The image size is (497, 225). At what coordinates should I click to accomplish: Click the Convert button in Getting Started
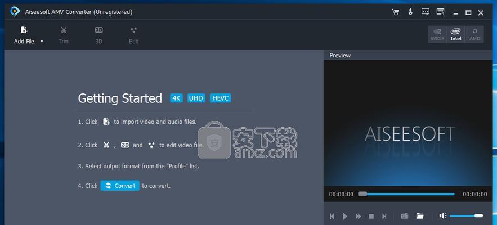(x=120, y=186)
